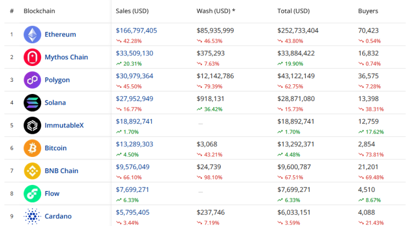
Task: Select Polygon total value $43,122,149
Action: point(296,76)
